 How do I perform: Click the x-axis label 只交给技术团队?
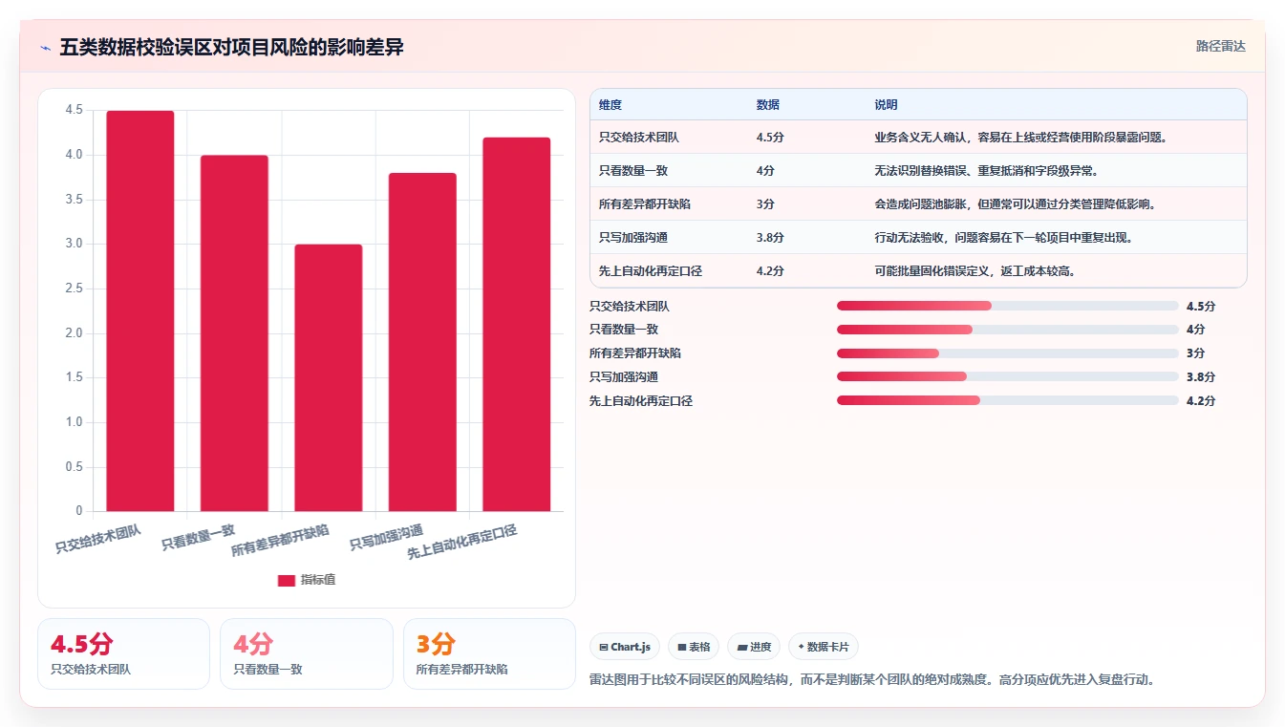[98, 539]
